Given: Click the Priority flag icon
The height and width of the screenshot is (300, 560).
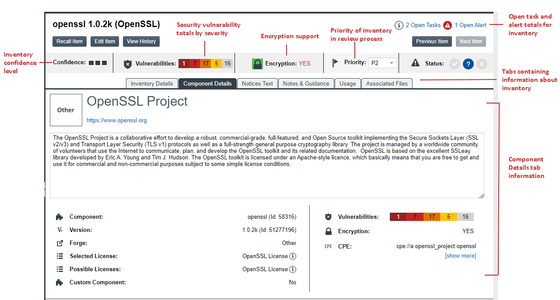Looking at the screenshot, I should (x=335, y=63).
